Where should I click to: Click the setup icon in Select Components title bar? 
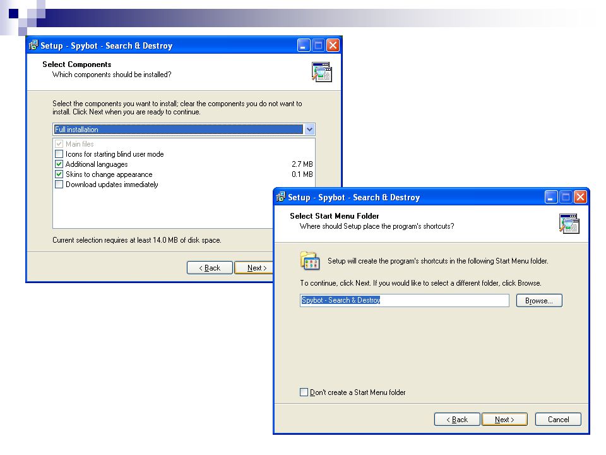[x=33, y=45]
